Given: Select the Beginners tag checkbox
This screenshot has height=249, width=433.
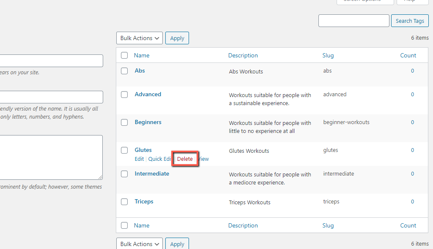Looking at the screenshot, I should [x=124, y=122].
